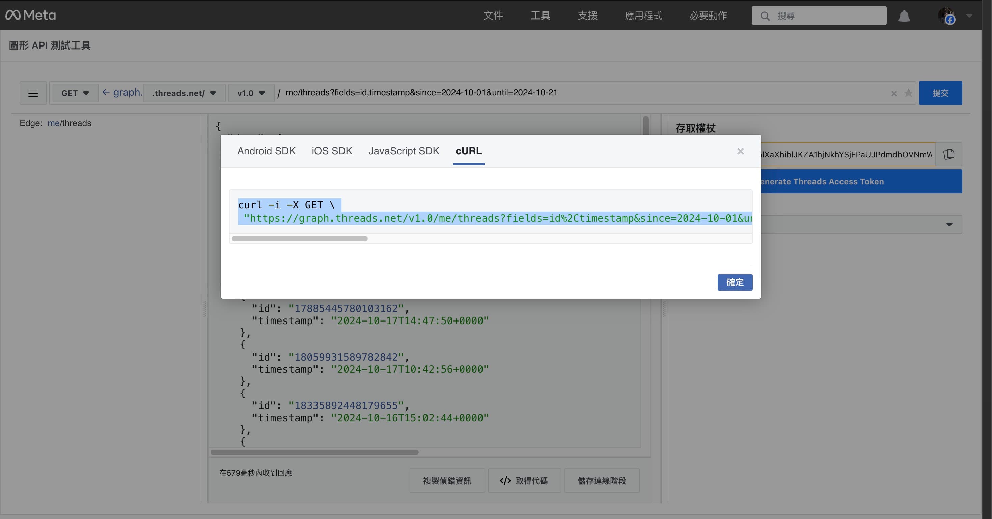Copy the access token with the copy icon
This screenshot has height=519, width=992.
[949, 154]
